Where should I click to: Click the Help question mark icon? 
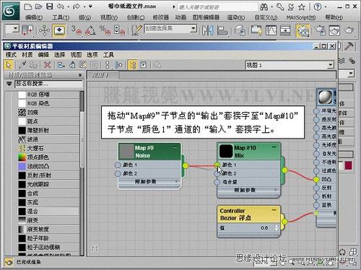pyautogui.click(x=318, y=7)
